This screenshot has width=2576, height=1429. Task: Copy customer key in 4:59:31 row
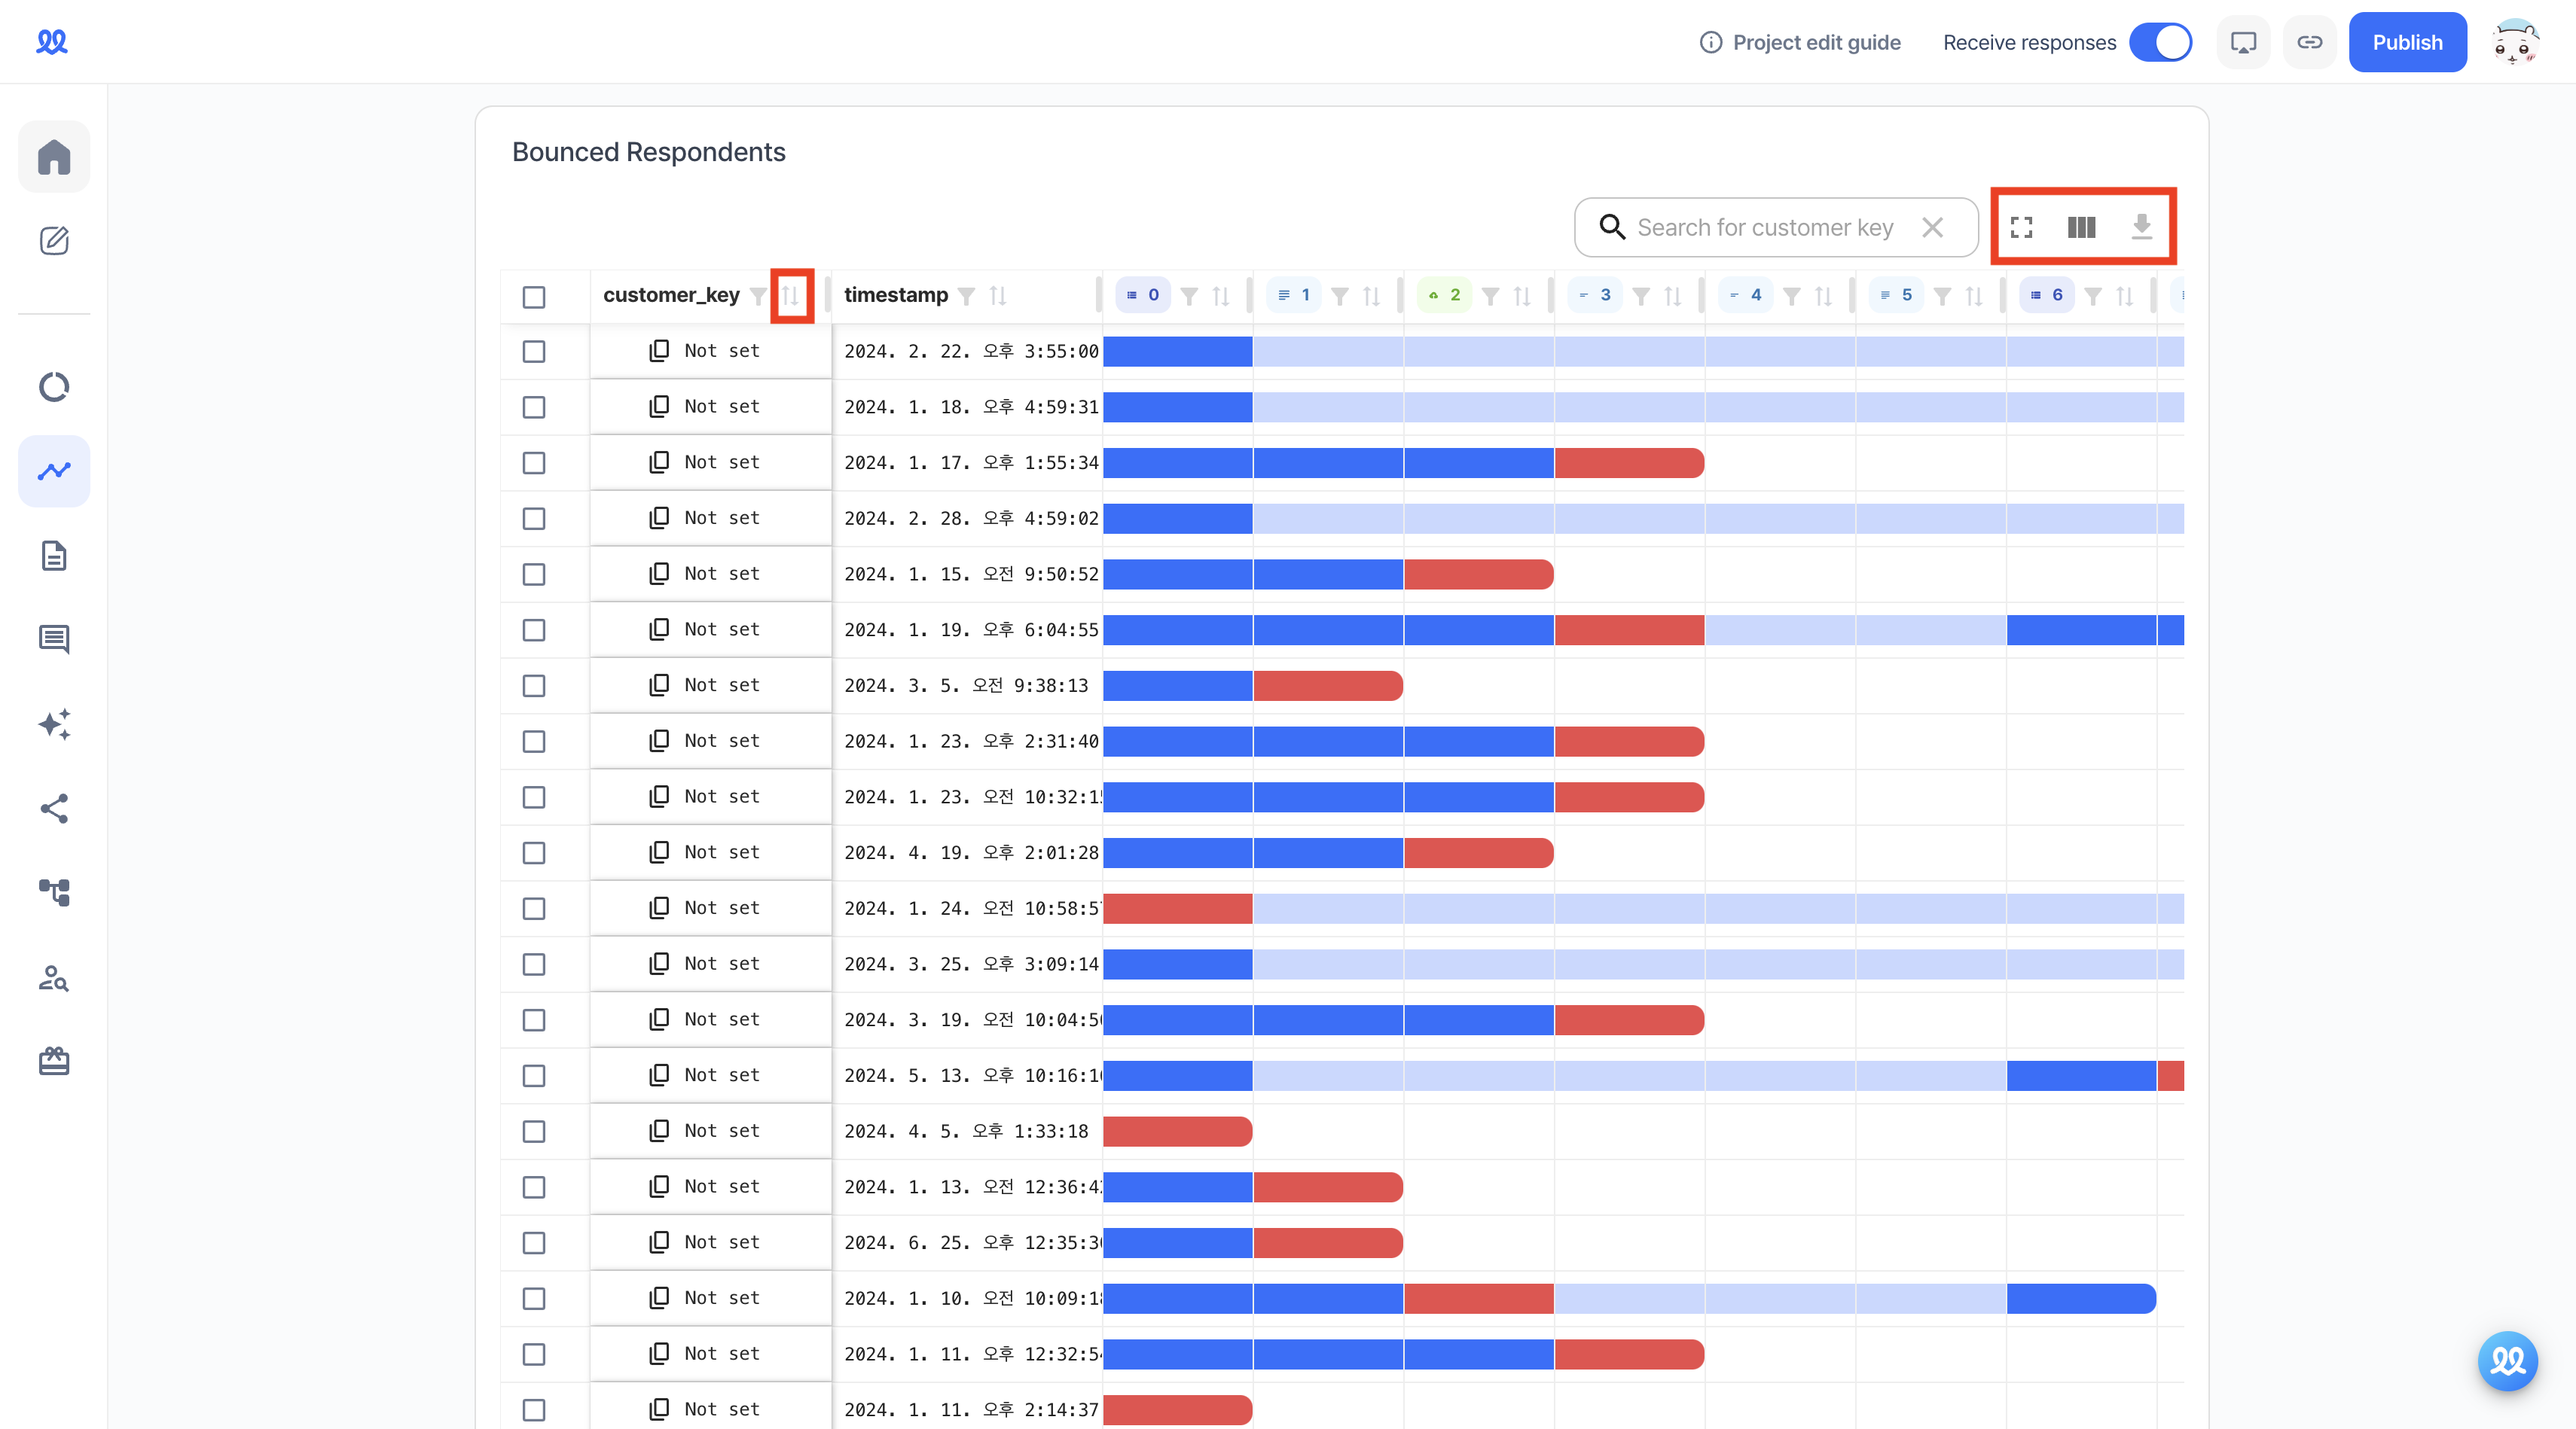(x=659, y=407)
